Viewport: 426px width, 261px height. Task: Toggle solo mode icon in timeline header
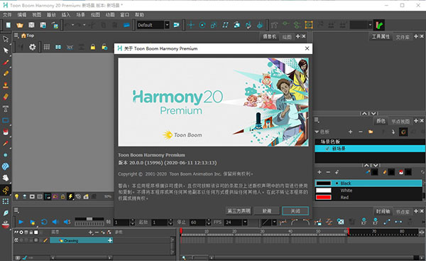[21, 232]
